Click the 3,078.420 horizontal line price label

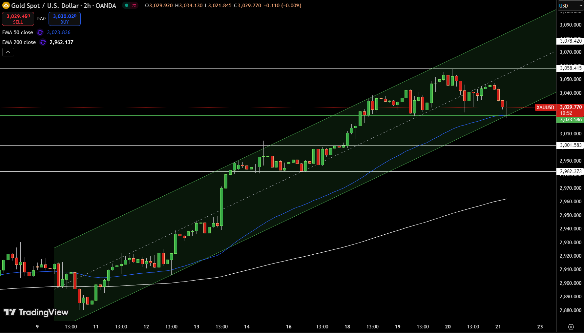[570, 41]
